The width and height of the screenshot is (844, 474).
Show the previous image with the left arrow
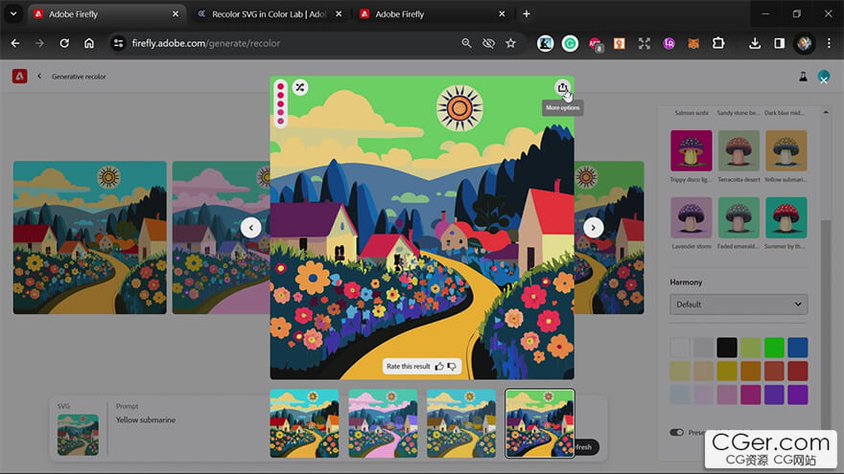250,227
